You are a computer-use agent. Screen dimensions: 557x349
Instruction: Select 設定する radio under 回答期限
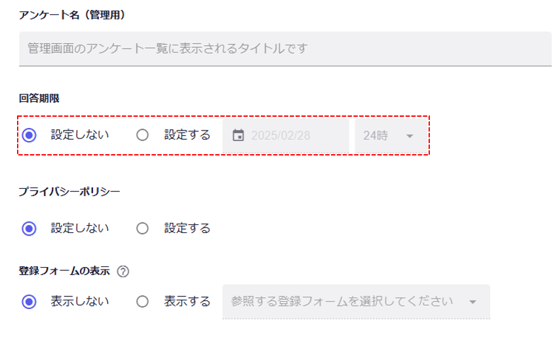(x=142, y=135)
